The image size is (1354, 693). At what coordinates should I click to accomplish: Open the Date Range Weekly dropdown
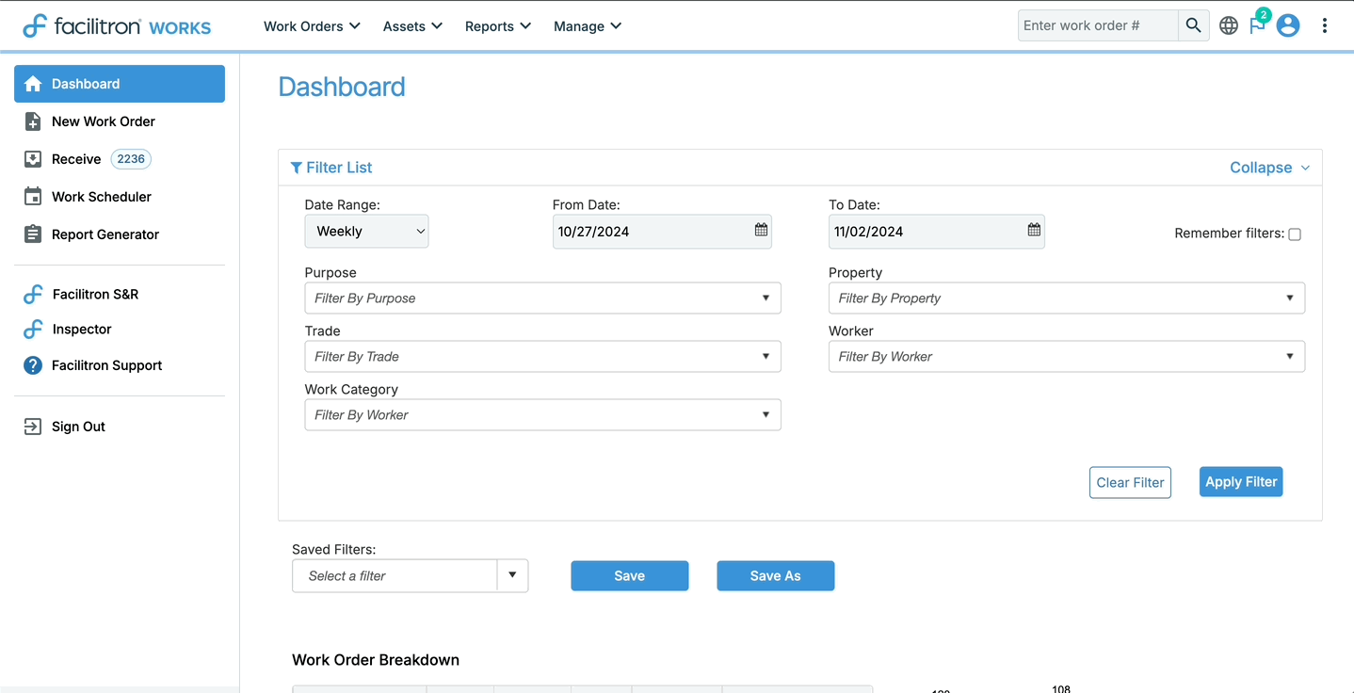tap(366, 232)
